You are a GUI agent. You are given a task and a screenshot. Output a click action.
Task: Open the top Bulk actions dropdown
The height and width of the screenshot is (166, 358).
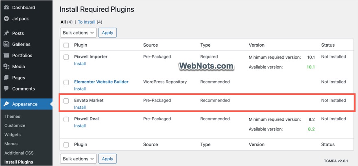coord(78,32)
